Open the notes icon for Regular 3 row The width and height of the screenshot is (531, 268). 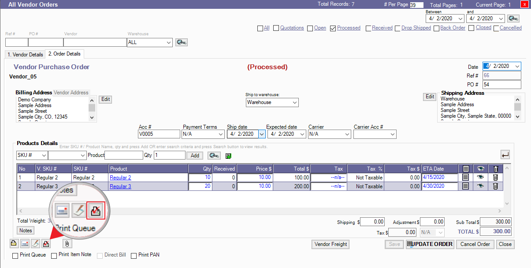465,186
